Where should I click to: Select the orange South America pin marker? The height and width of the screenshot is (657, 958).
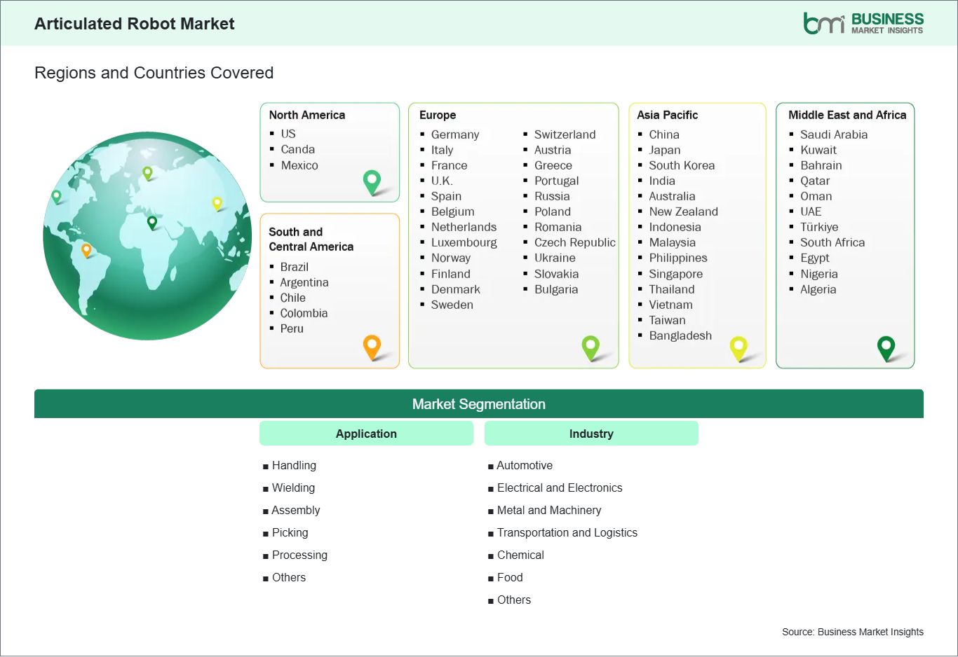click(x=371, y=347)
